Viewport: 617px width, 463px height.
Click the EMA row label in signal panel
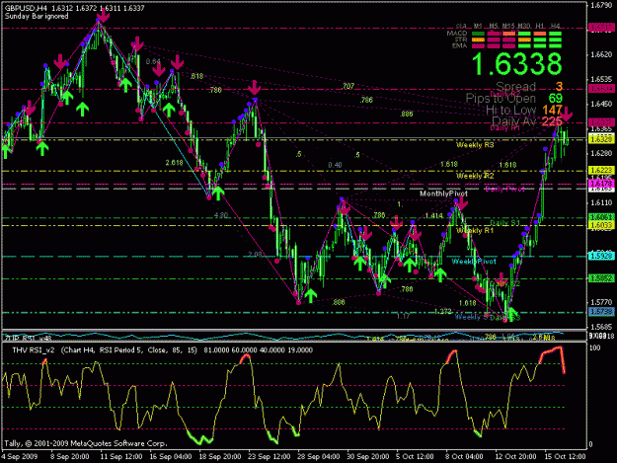click(459, 45)
